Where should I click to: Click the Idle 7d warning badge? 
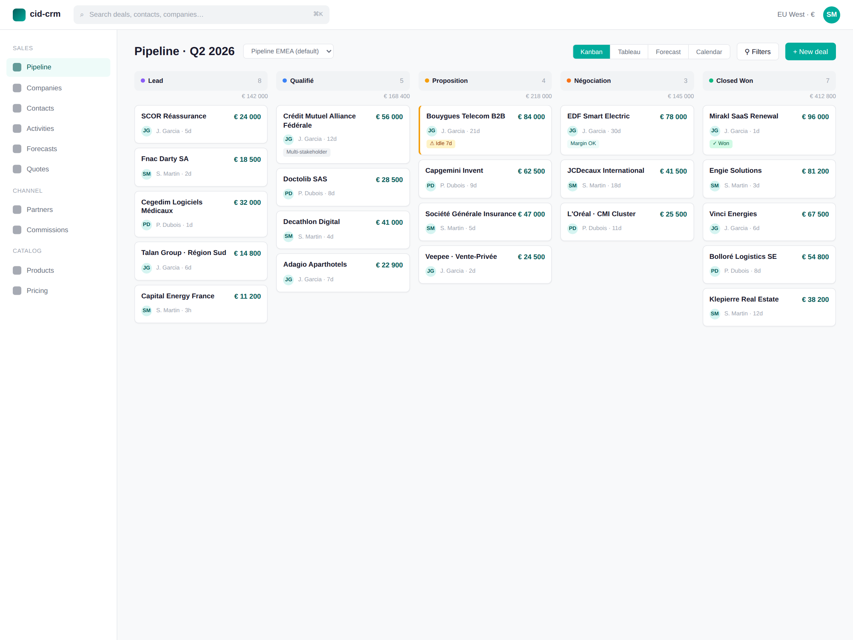click(x=441, y=144)
